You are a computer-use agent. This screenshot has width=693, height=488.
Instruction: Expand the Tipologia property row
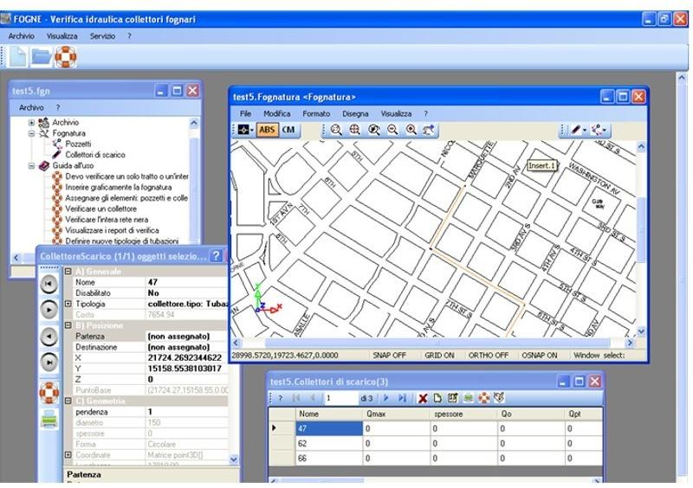click(68, 304)
